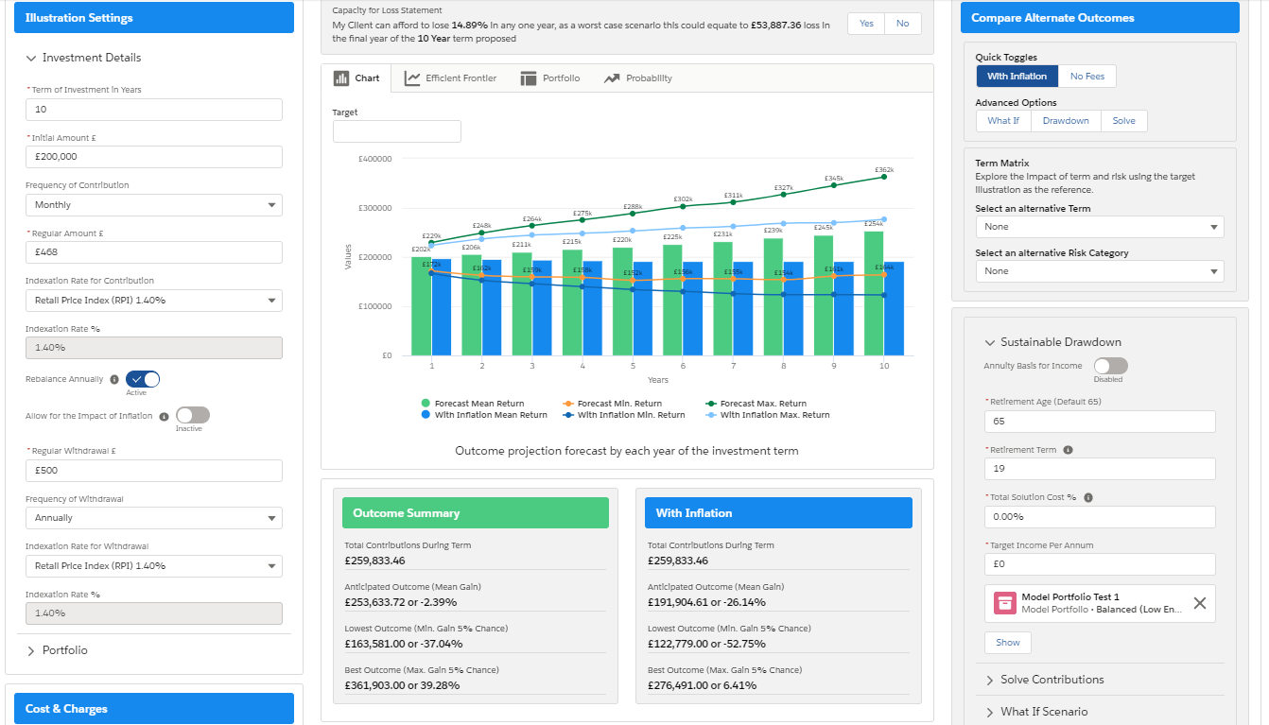
Task: Open Indexation Rate for Withdrawal dropdown
Action: (x=154, y=566)
